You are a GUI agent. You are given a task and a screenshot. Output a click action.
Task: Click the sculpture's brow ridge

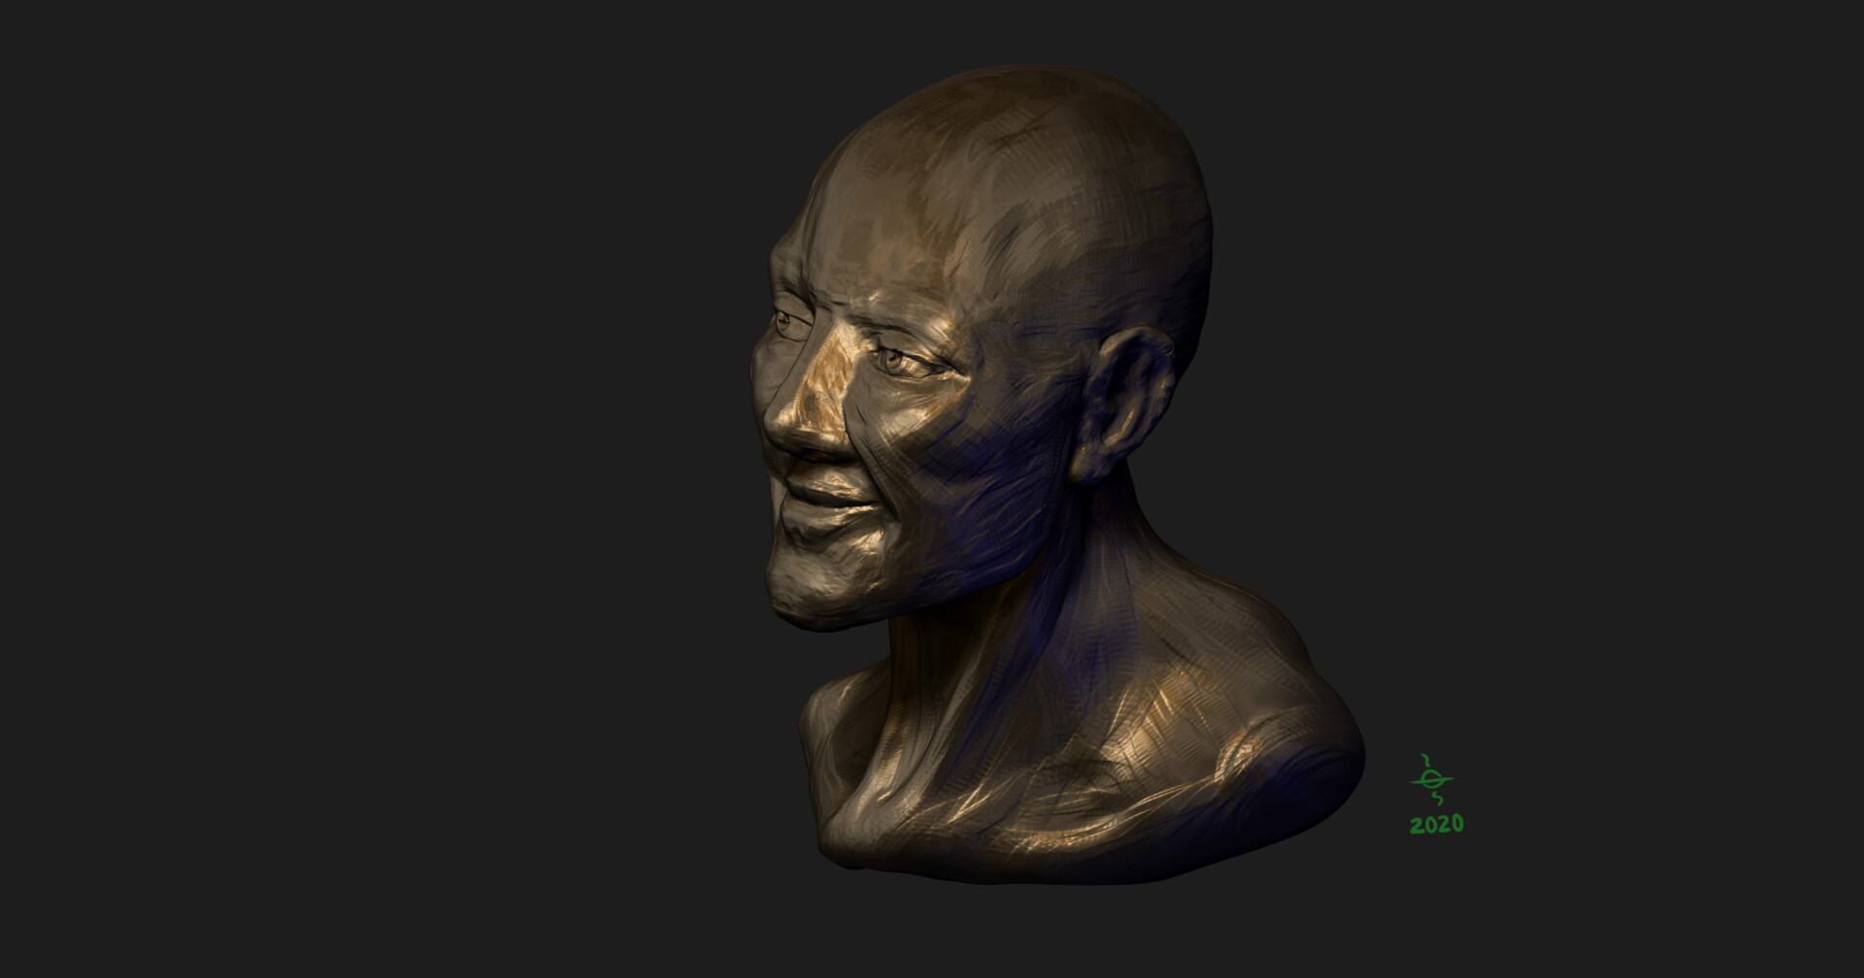(x=854, y=310)
